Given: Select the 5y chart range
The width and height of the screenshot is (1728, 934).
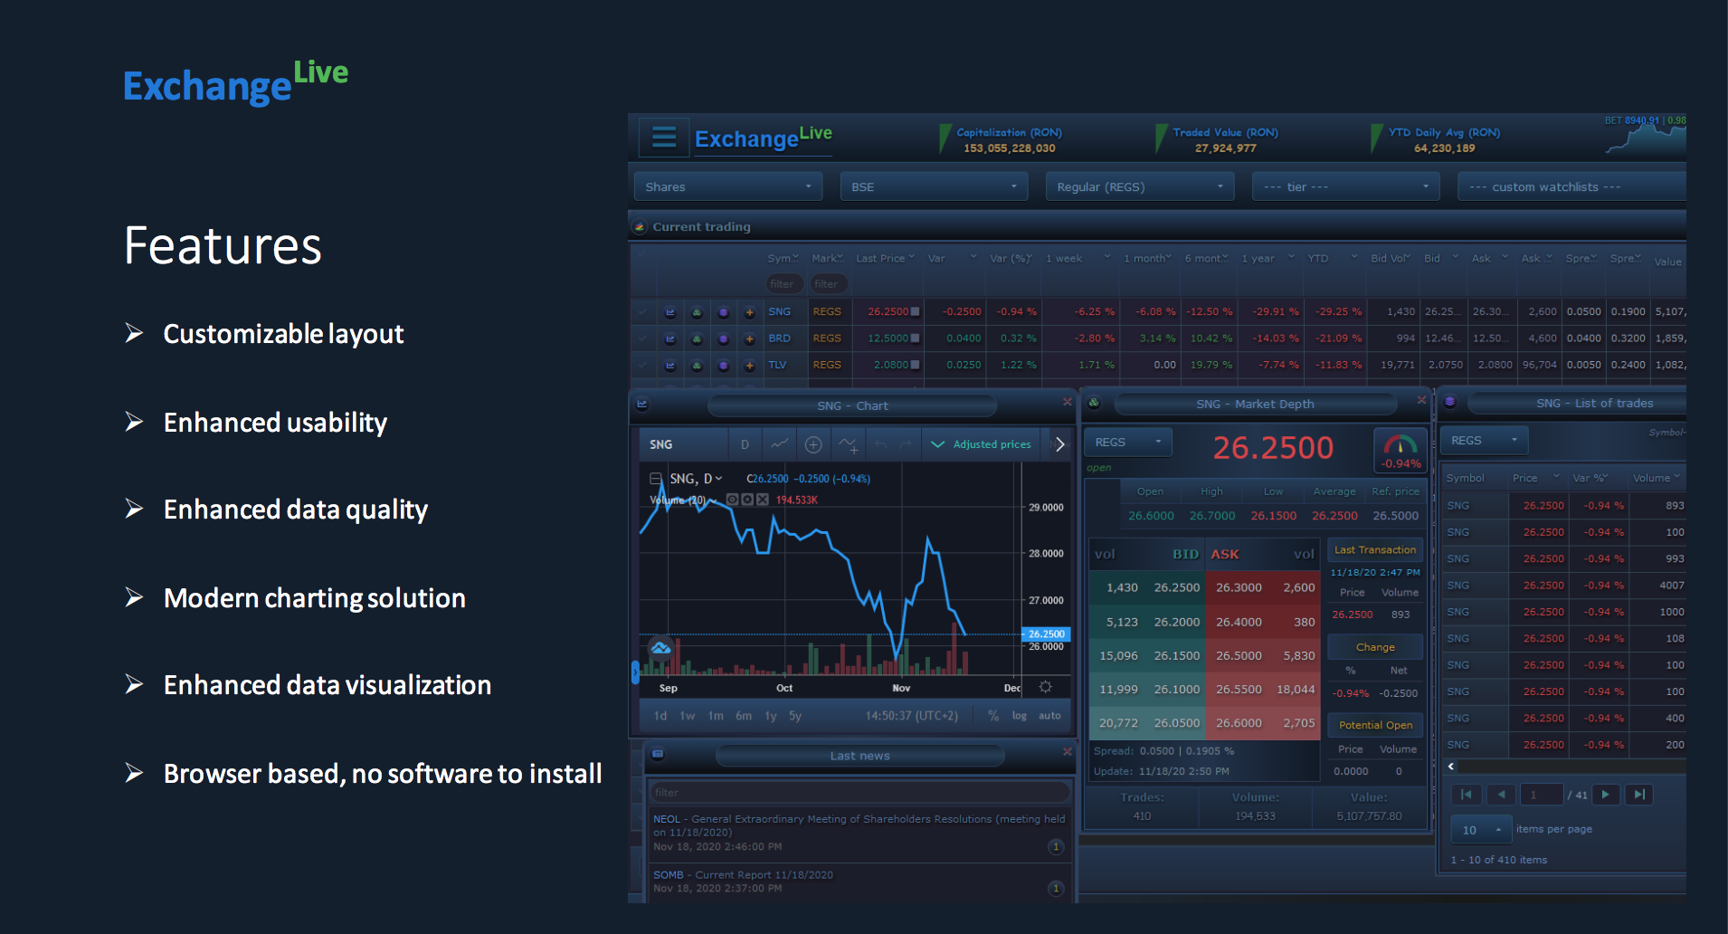Looking at the screenshot, I should click(x=795, y=716).
